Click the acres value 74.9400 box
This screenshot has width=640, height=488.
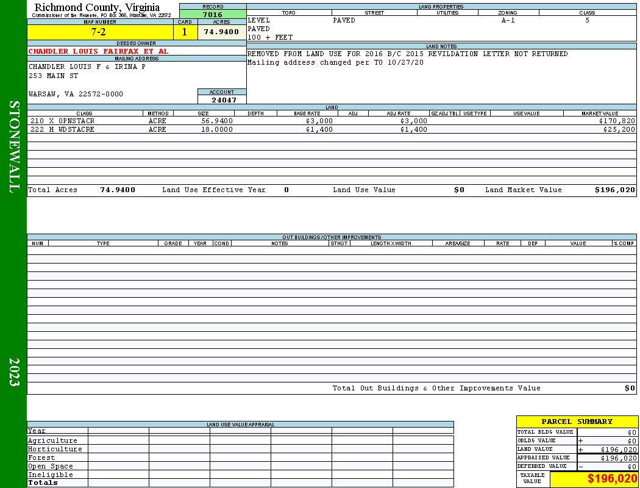point(222,32)
